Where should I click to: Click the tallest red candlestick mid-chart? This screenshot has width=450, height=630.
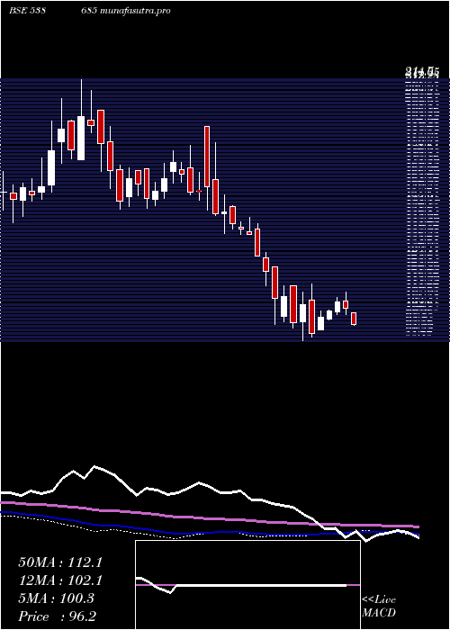(x=207, y=157)
